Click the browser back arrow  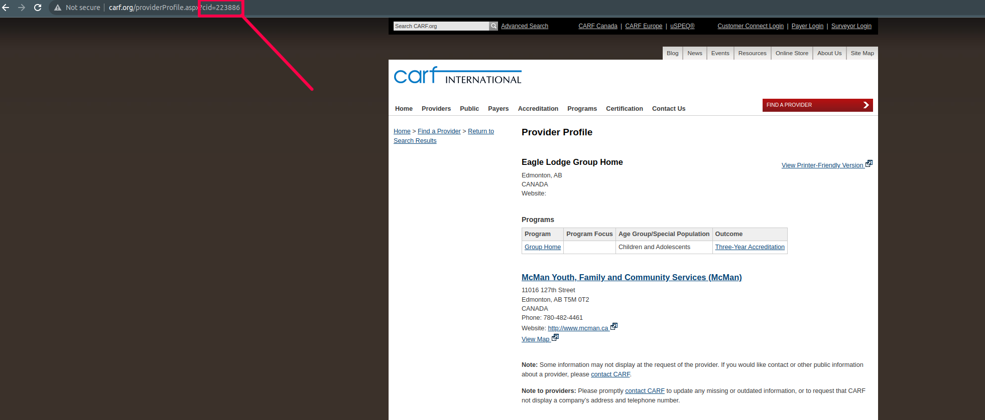(6, 8)
